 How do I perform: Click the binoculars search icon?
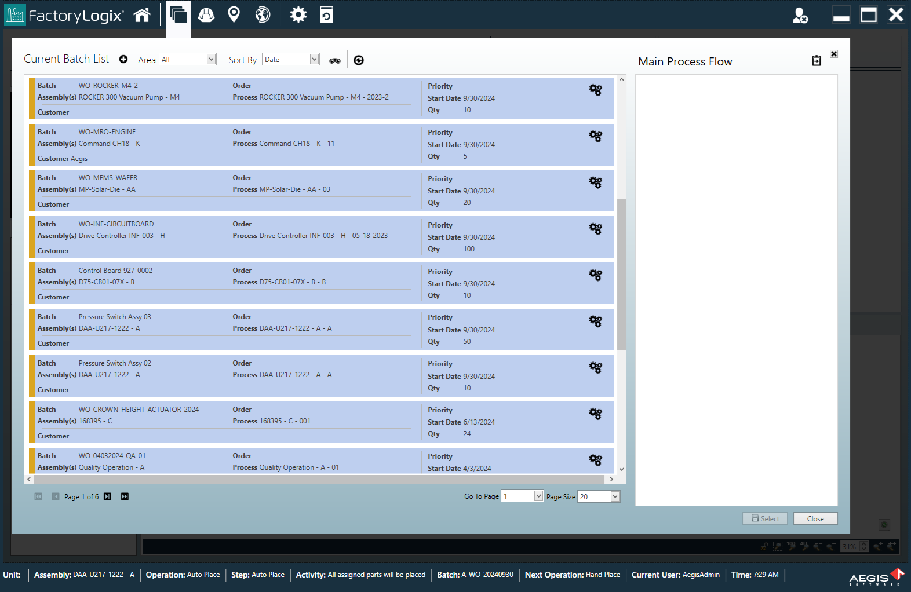coord(335,60)
